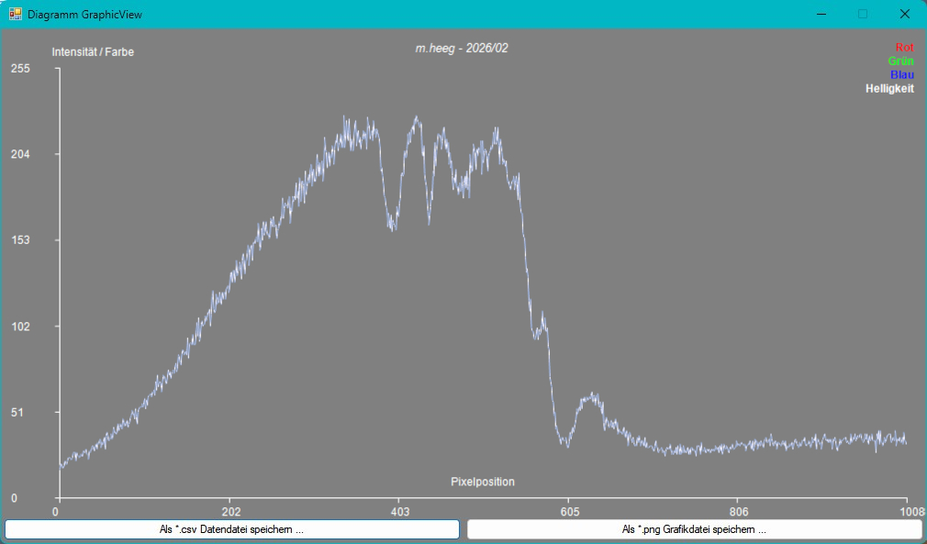Click the 153 tick on intensity axis
927x544 pixels.
[x=21, y=240]
